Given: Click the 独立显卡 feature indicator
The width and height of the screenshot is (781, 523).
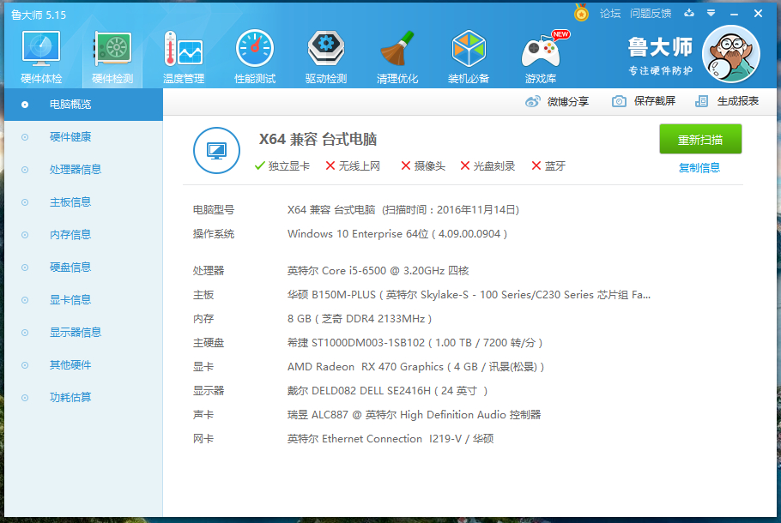Looking at the screenshot, I should [282, 166].
